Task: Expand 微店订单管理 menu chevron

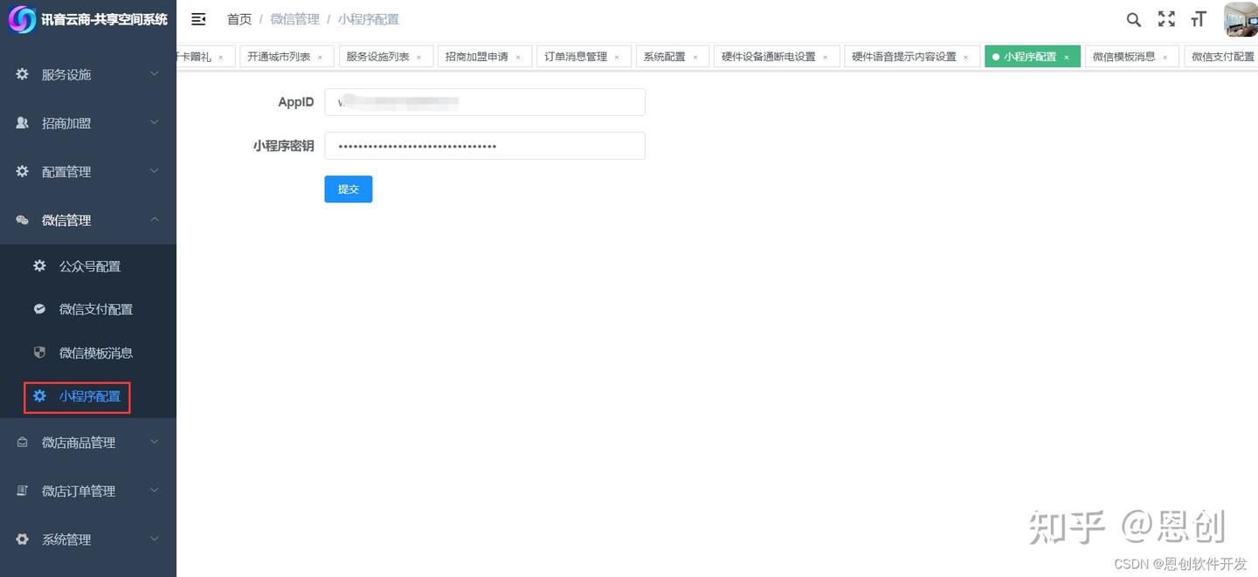Action: coord(155,491)
